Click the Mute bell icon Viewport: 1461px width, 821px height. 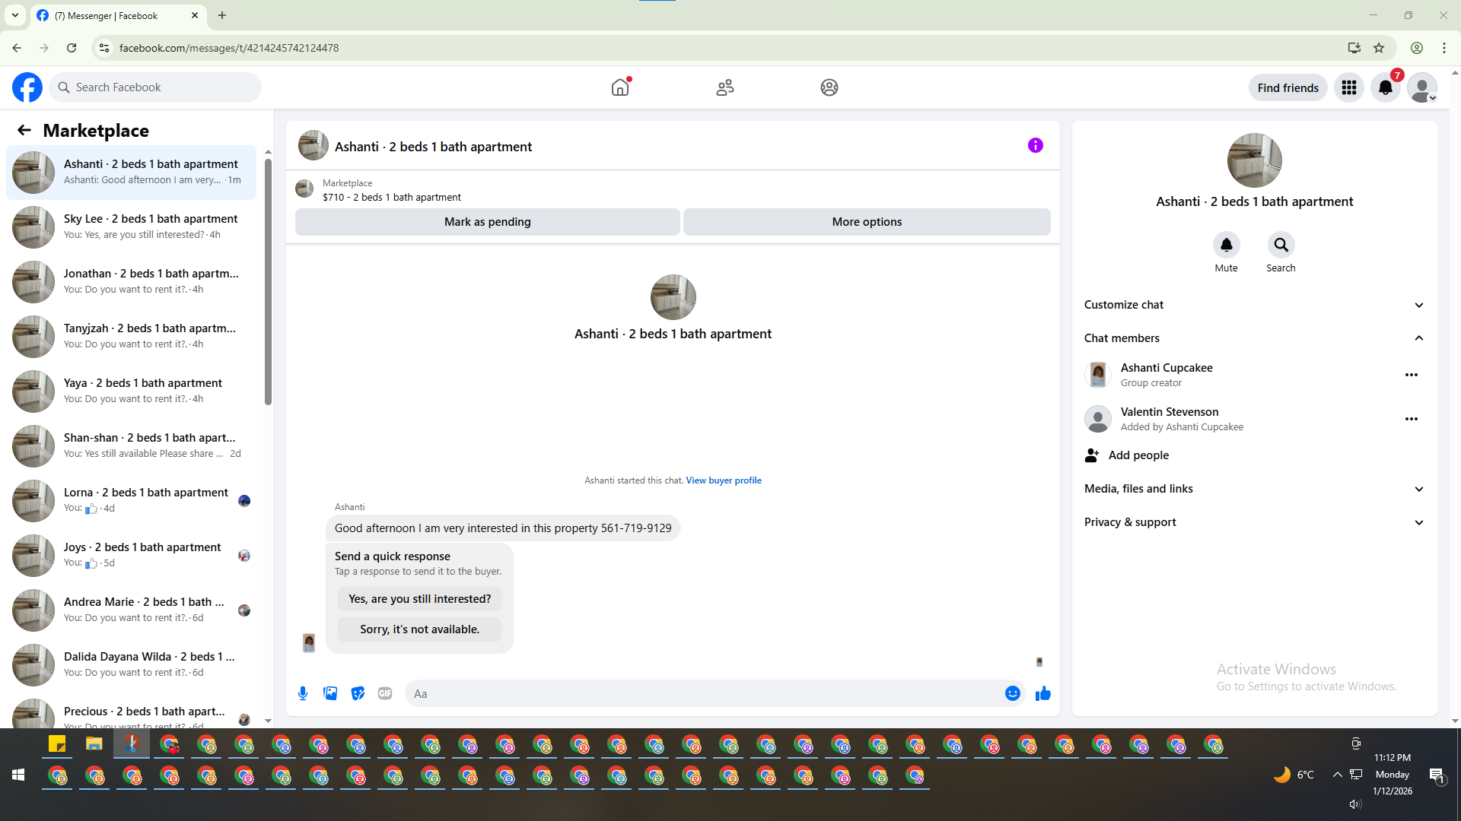point(1226,245)
